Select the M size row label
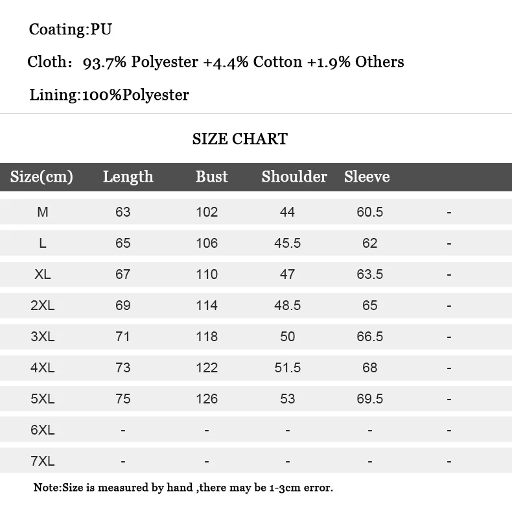512x515 pixels. pos(43,212)
